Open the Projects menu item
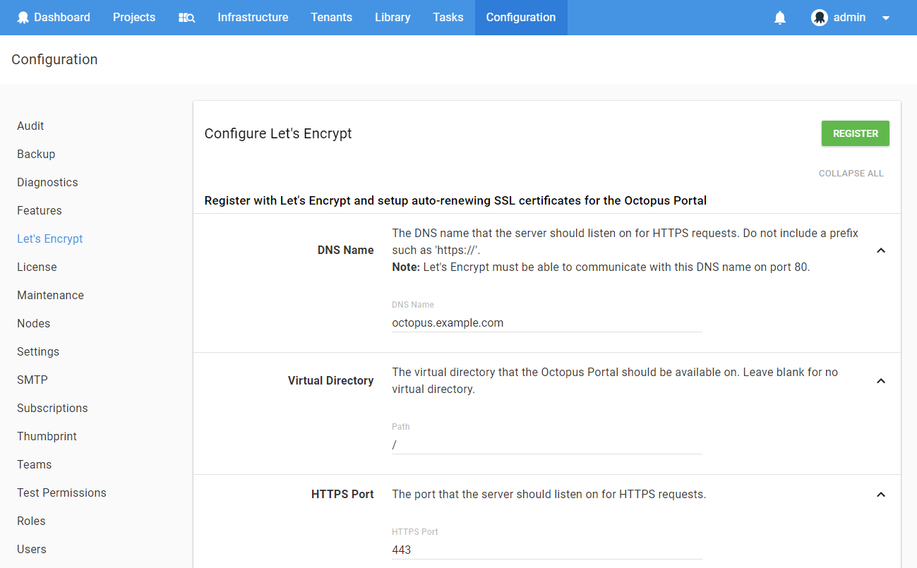The image size is (917, 568). click(x=134, y=18)
